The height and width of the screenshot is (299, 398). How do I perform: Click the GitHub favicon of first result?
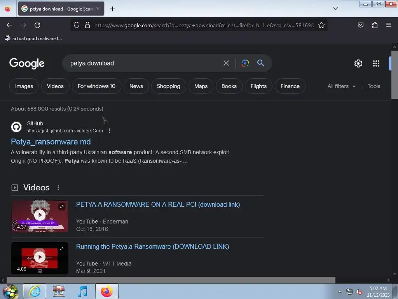tap(16, 127)
